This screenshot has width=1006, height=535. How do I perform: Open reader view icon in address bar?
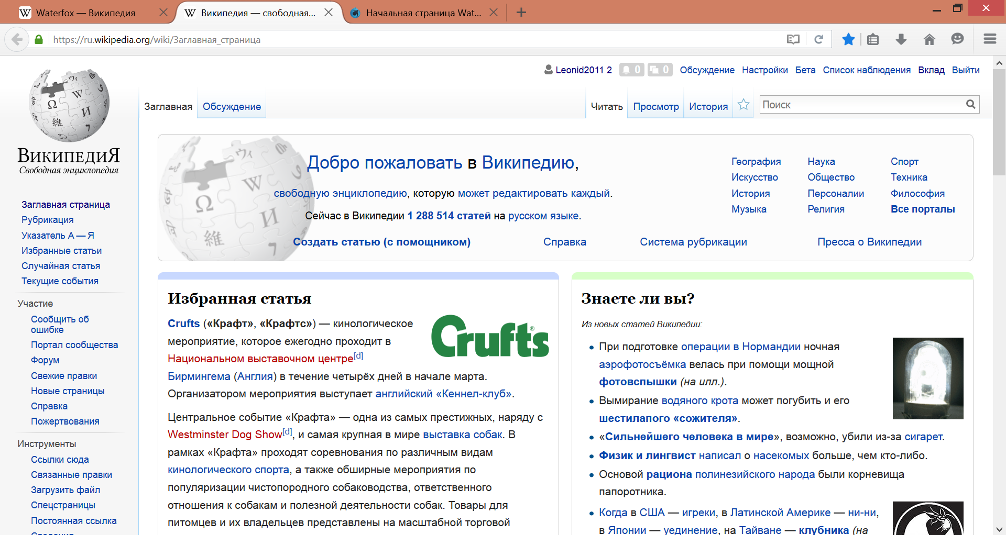[793, 39]
